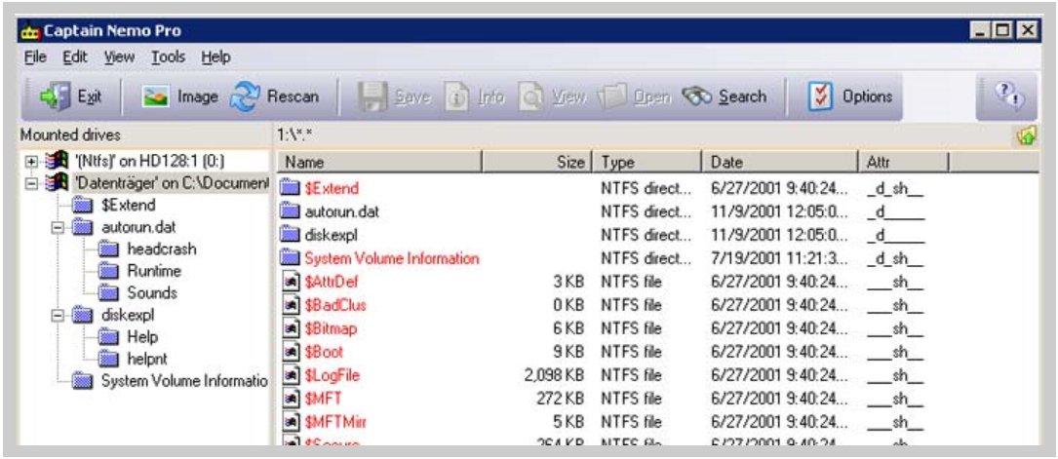Click the disabled Save floppy icon

coord(372,97)
